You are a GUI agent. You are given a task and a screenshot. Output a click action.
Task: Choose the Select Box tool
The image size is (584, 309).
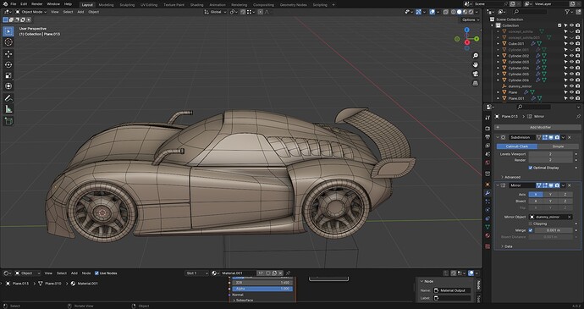(8, 31)
